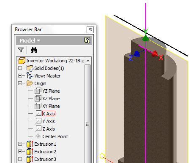Expand the Extrusion1 feature
This screenshot has width=196, height=163.
[x=20, y=144]
